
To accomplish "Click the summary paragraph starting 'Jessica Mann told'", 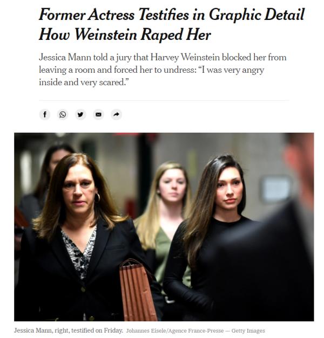I will click(x=163, y=70).
